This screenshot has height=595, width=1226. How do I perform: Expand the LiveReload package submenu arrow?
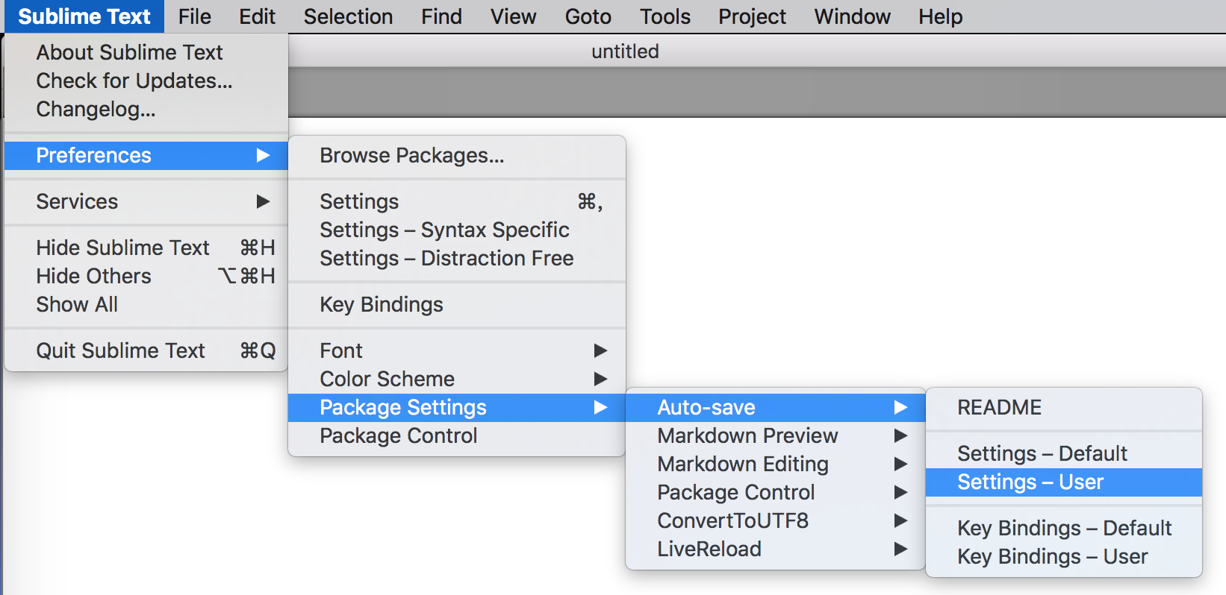tap(900, 549)
